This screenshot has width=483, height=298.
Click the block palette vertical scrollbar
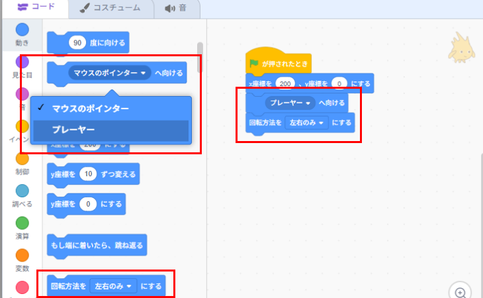click(x=200, y=50)
